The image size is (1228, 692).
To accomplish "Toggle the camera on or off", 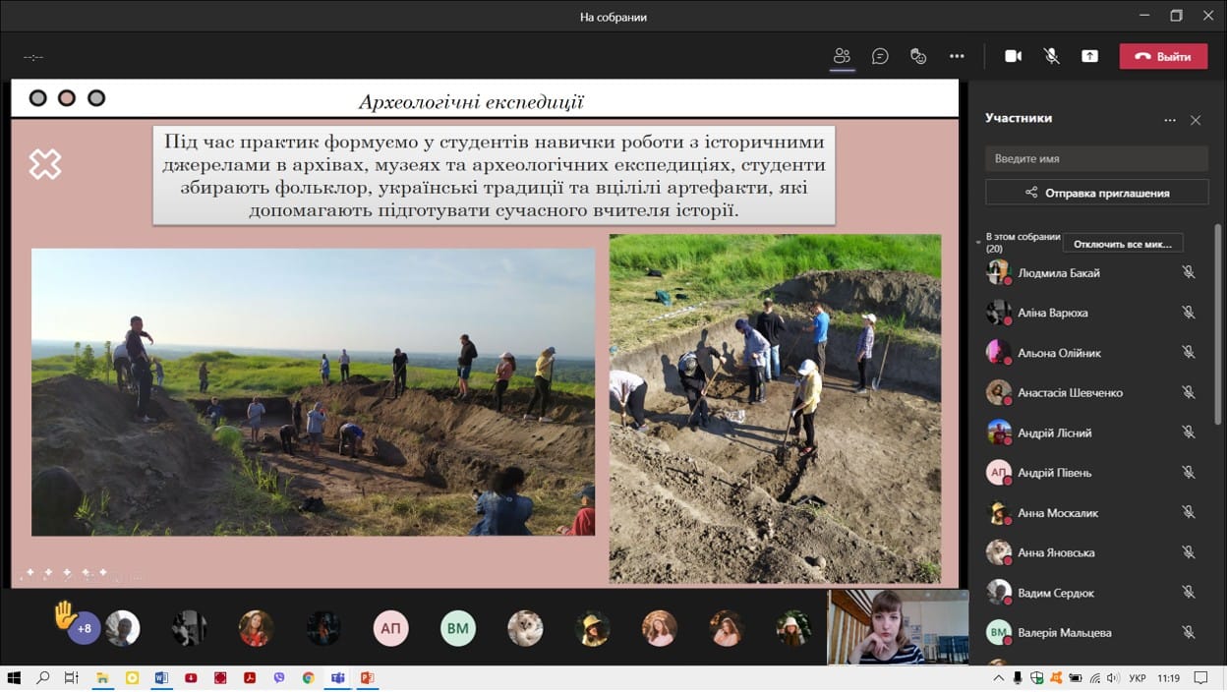I will click(1013, 56).
